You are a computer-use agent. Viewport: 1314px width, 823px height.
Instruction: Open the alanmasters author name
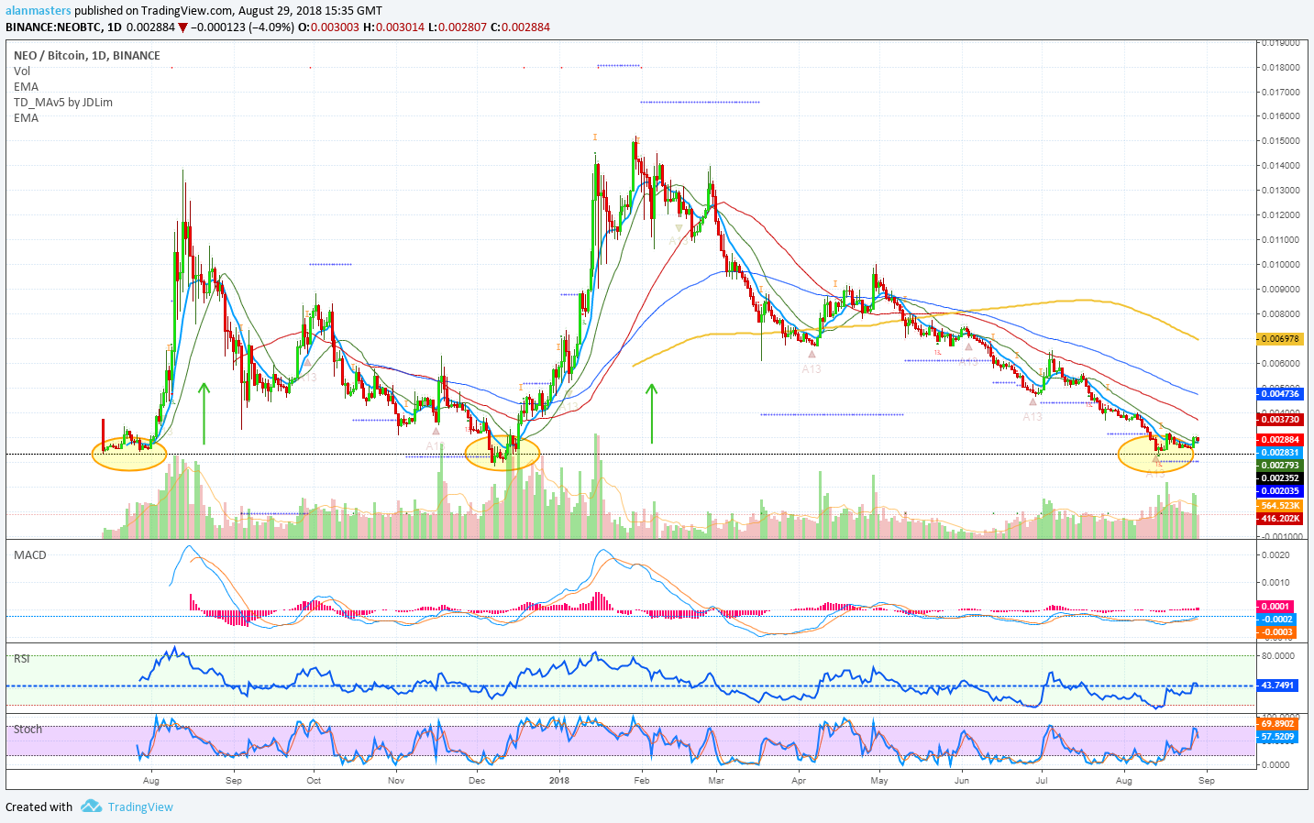point(39,11)
